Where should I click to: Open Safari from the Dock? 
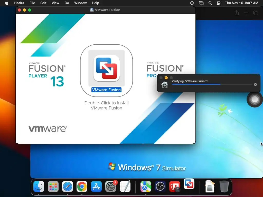(68, 186)
